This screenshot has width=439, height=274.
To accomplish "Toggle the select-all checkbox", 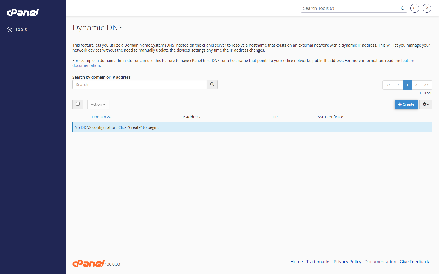I will tap(78, 104).
